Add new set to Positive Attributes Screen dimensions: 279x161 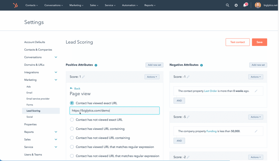pos(154,65)
